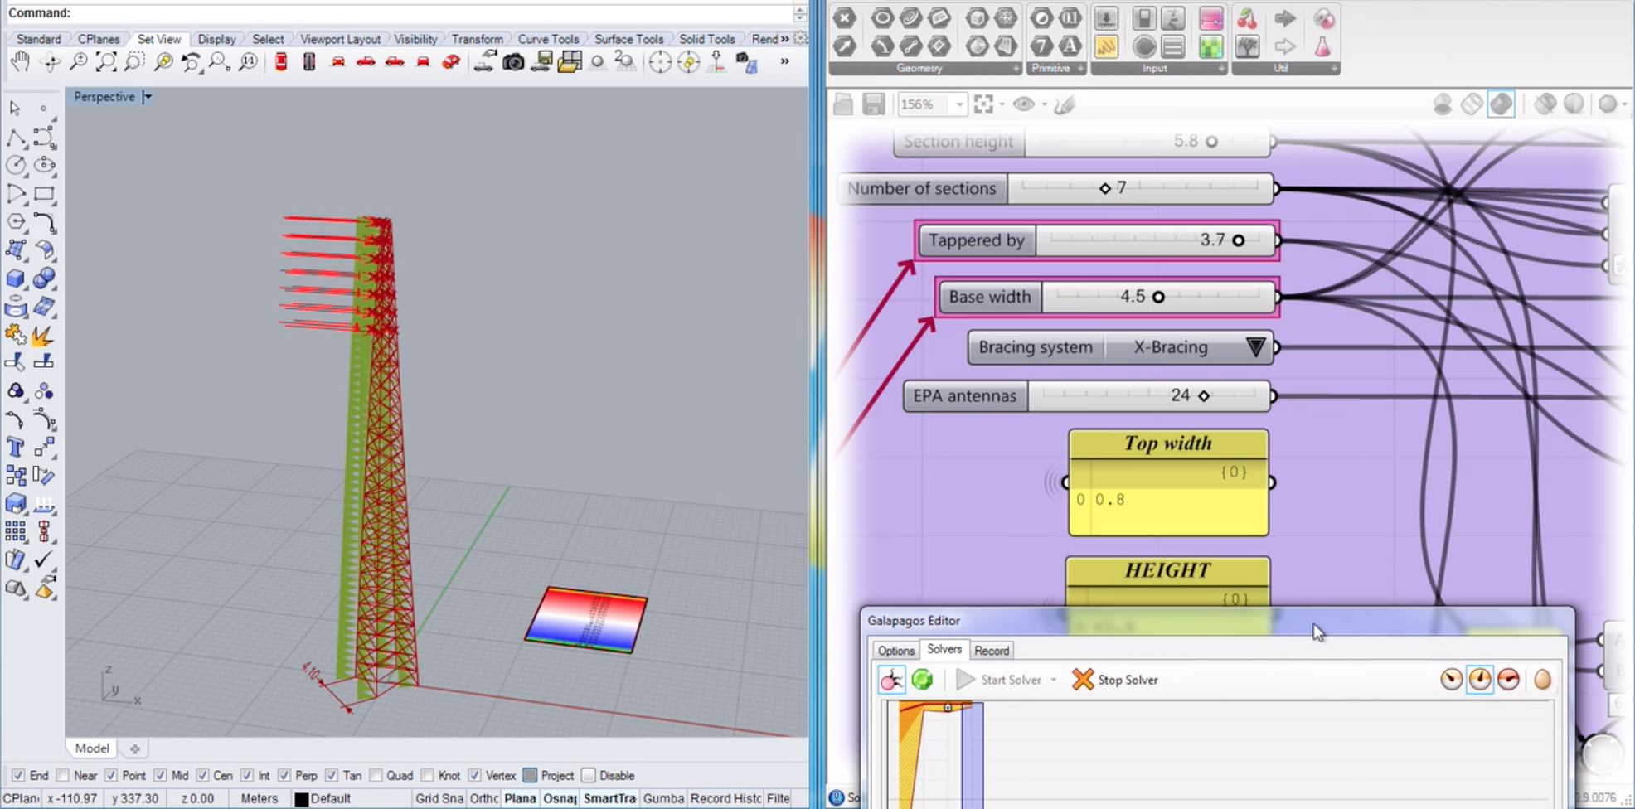The height and width of the screenshot is (809, 1635).
Task: Switch to Galapagos Options tab
Action: (895, 651)
